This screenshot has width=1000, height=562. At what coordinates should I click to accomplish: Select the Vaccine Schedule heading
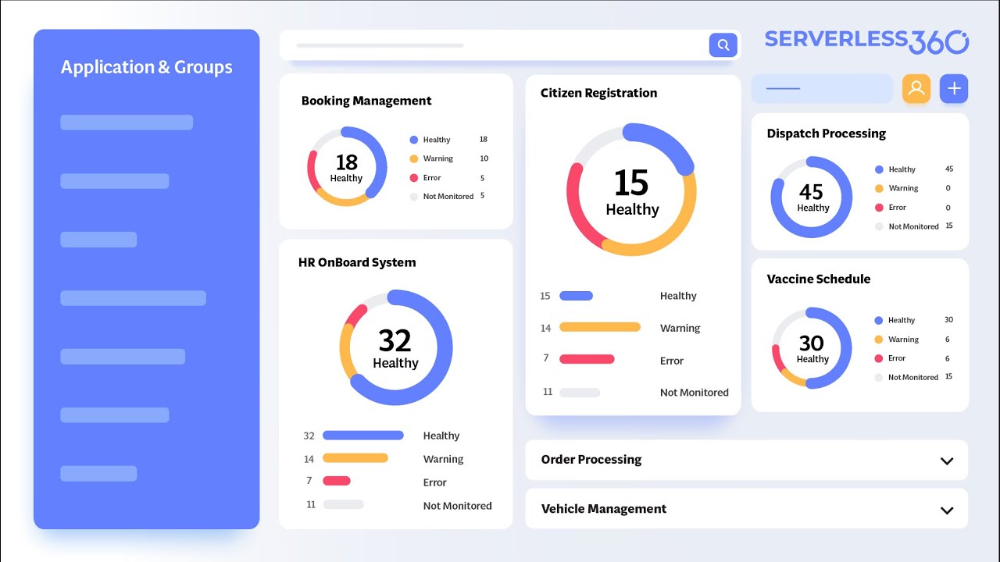[819, 279]
